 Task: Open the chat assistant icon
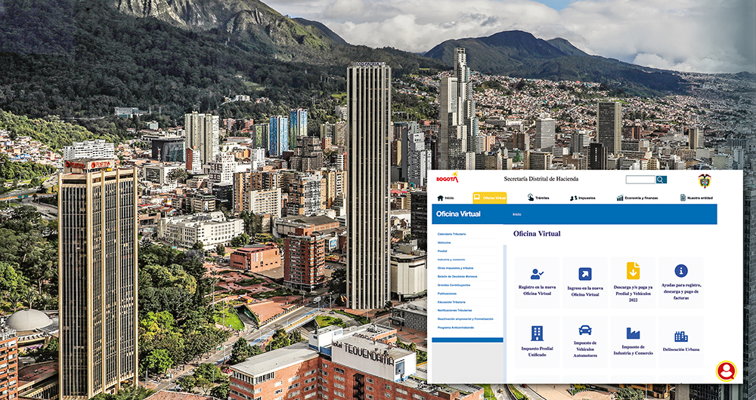(726, 371)
